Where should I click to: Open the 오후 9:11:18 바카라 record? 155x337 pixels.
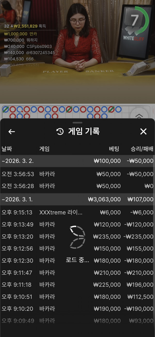78,285
